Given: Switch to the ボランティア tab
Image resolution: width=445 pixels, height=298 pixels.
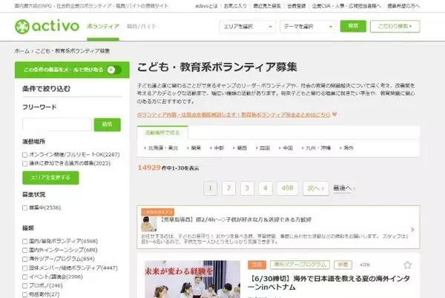Looking at the screenshot, I should click(x=103, y=27).
